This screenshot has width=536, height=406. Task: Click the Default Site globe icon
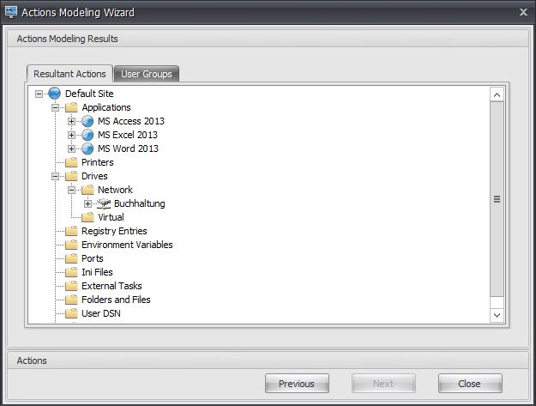click(x=54, y=94)
